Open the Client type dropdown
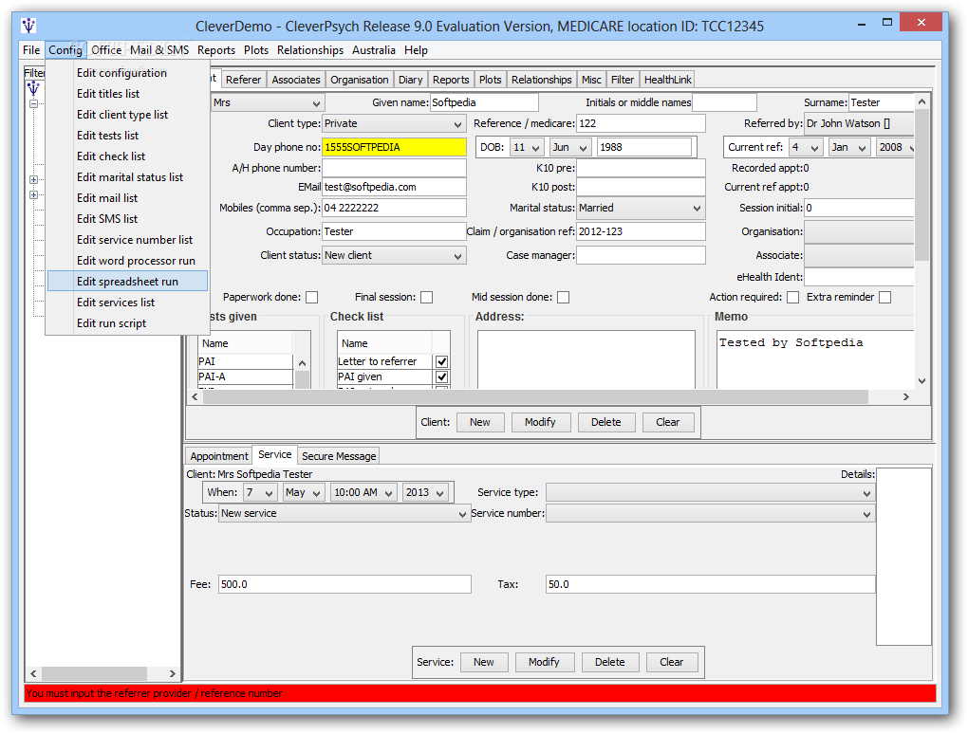Screen dimensions: 968x734 (x=394, y=123)
